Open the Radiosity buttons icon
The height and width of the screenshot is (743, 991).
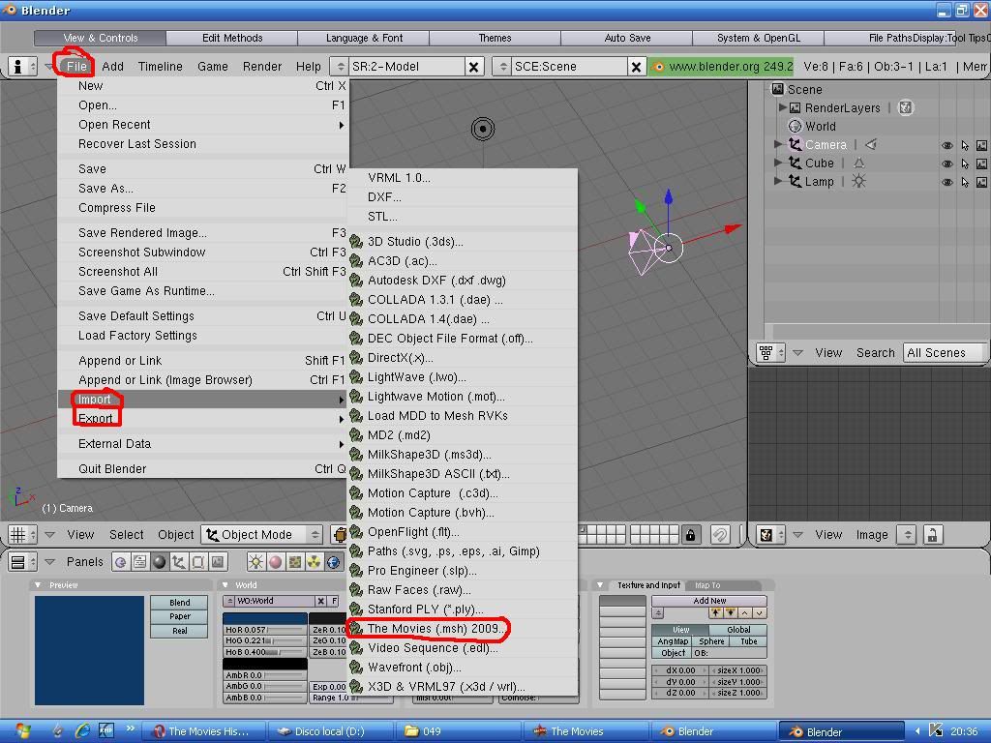(315, 562)
